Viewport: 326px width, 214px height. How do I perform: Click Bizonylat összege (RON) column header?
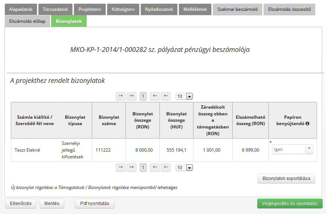tap(143, 120)
